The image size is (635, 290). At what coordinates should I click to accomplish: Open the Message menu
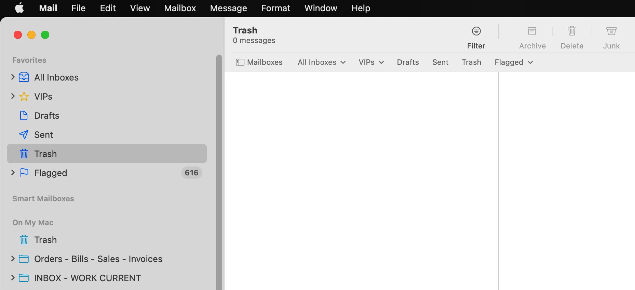point(229,8)
